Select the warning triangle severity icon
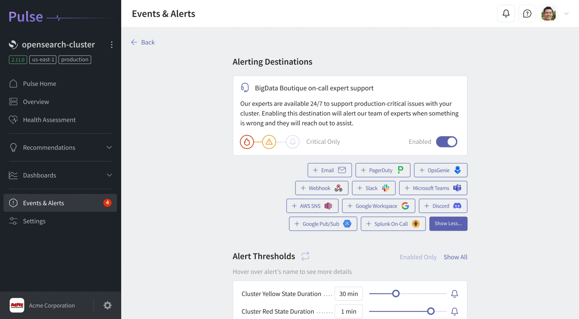 click(x=269, y=142)
